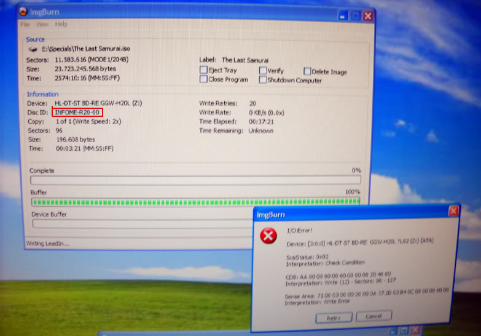Maximize the ImgBurn main window

[x=356, y=15]
